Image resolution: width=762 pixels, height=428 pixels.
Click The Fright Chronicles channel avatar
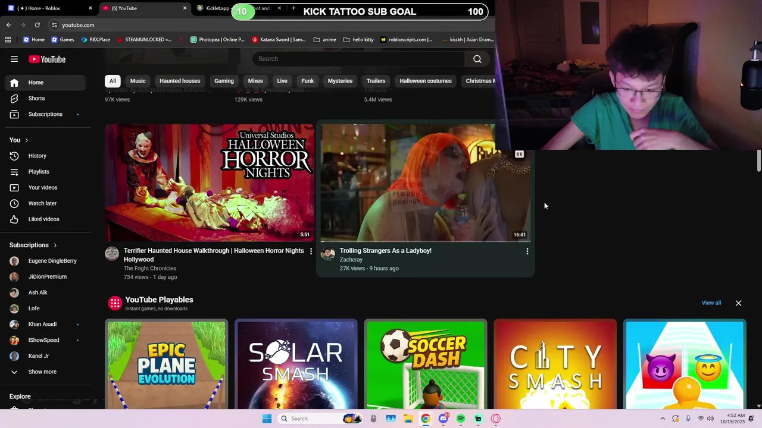[112, 254]
